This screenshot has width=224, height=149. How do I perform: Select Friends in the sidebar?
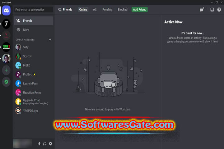pyautogui.click(x=34, y=21)
